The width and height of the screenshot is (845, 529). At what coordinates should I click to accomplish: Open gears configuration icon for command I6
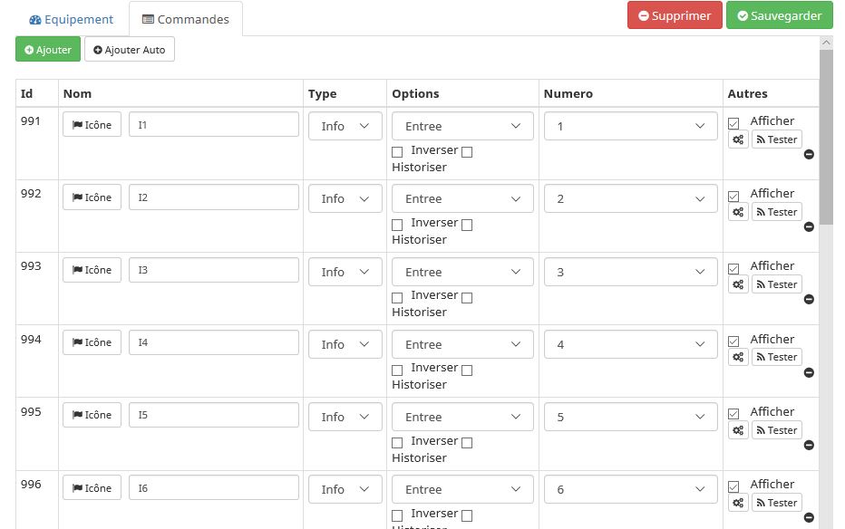pyautogui.click(x=738, y=503)
